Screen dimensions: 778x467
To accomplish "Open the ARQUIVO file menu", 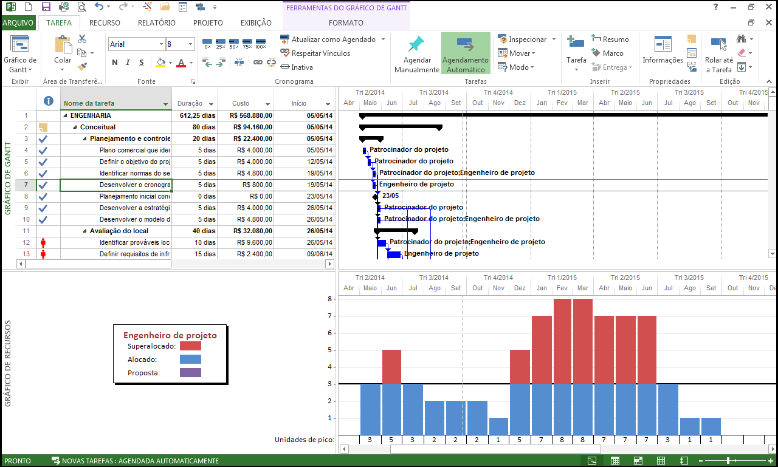I will tap(18, 23).
